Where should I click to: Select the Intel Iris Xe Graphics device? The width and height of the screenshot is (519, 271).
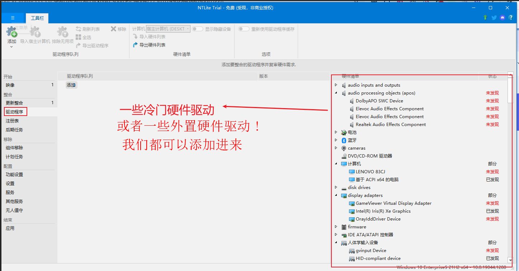click(x=383, y=211)
